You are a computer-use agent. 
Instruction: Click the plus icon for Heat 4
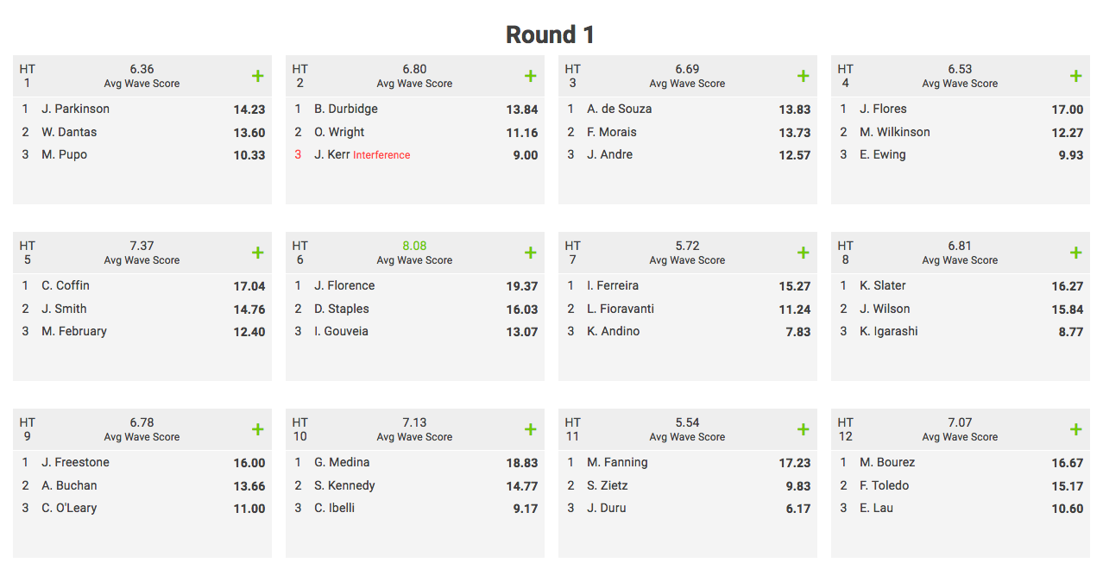1075,76
